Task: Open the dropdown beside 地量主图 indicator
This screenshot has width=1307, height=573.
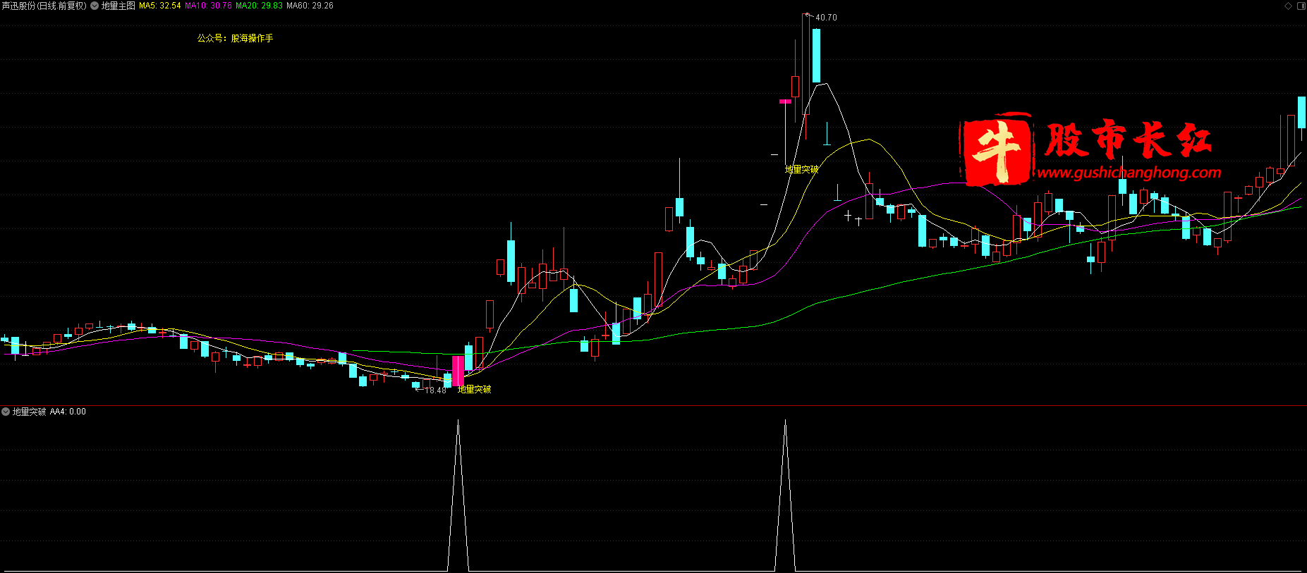Action: click(x=95, y=6)
